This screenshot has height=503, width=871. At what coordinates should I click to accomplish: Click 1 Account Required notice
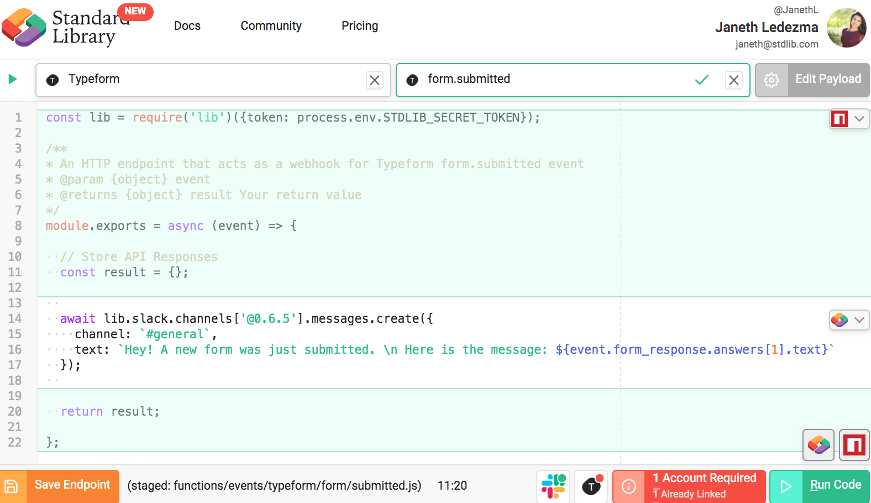(705, 478)
